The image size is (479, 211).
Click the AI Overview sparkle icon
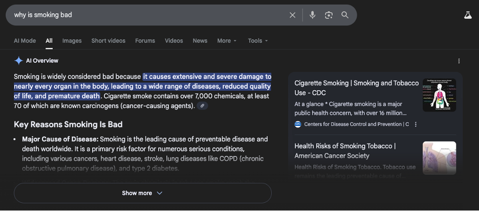(x=18, y=61)
